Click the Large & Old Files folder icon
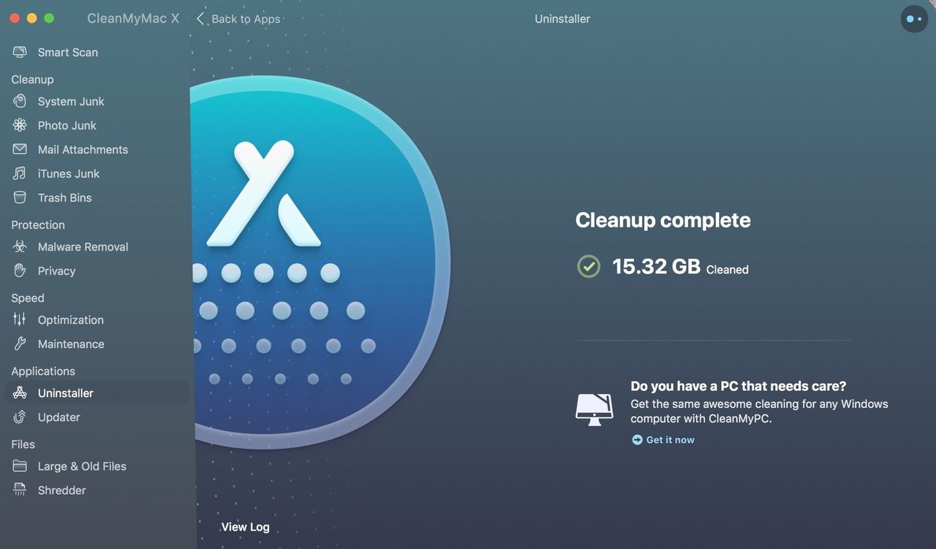The height and width of the screenshot is (549, 936). pos(20,466)
